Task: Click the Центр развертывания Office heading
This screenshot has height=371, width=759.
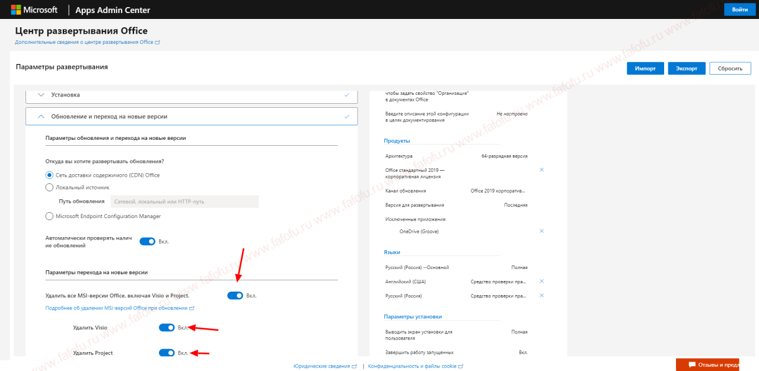Action: click(x=81, y=31)
